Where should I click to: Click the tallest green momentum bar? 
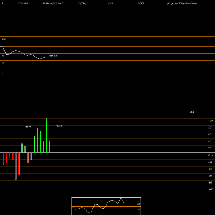(46, 135)
